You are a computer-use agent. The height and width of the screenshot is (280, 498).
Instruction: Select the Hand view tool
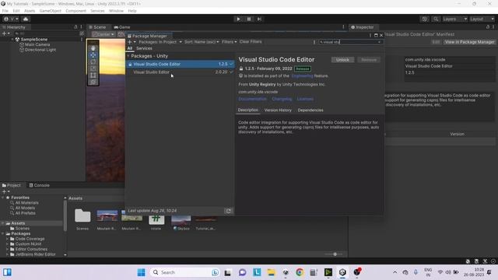click(x=93, y=48)
